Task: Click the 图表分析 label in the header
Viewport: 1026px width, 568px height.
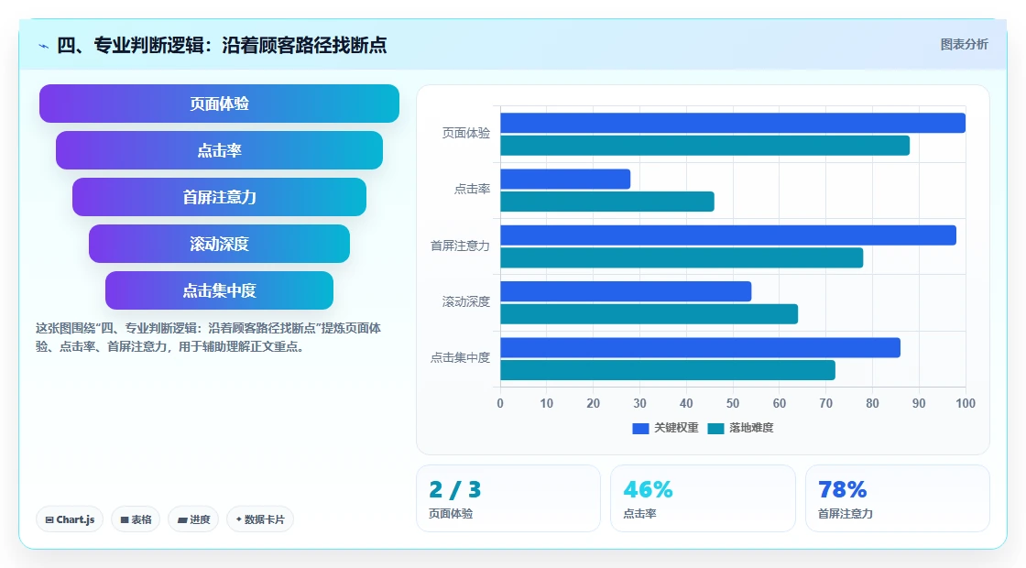Action: (964, 45)
